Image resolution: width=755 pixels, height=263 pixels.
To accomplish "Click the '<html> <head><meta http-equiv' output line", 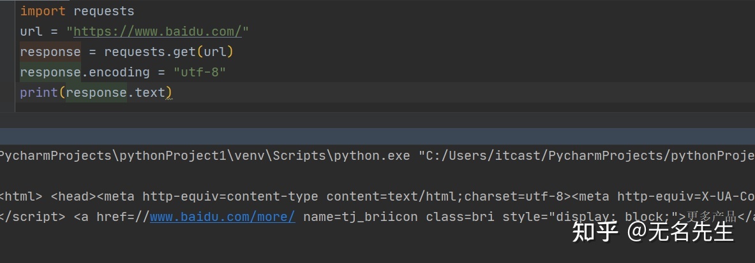I will (378, 197).
